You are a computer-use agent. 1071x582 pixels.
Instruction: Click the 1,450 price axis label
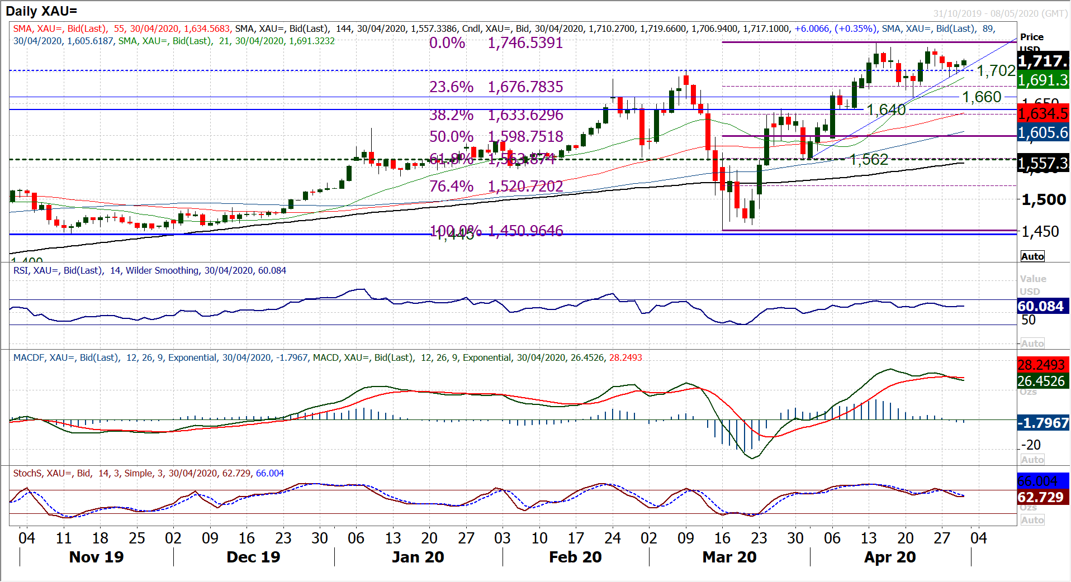click(x=1040, y=232)
